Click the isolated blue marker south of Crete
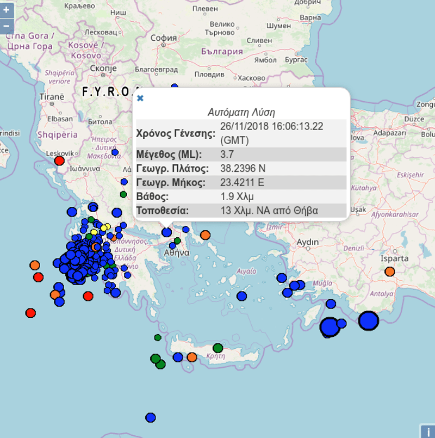Screen dimensions: 435x438 151,417
